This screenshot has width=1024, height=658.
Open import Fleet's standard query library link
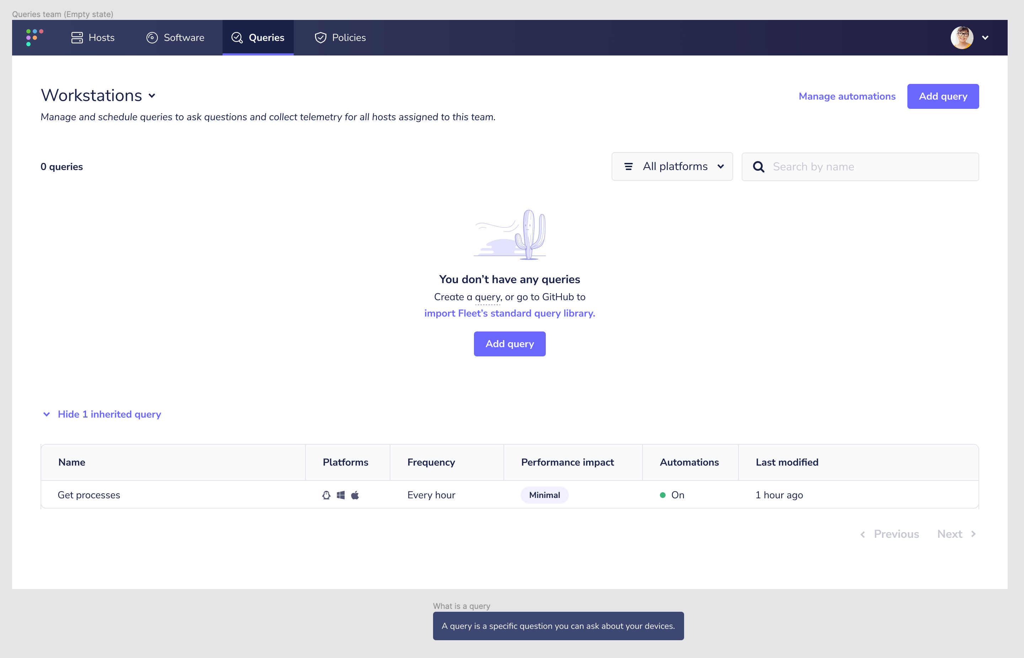pos(510,313)
